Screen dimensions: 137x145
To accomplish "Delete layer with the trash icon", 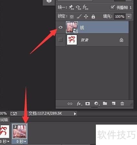I will pos(122,103).
